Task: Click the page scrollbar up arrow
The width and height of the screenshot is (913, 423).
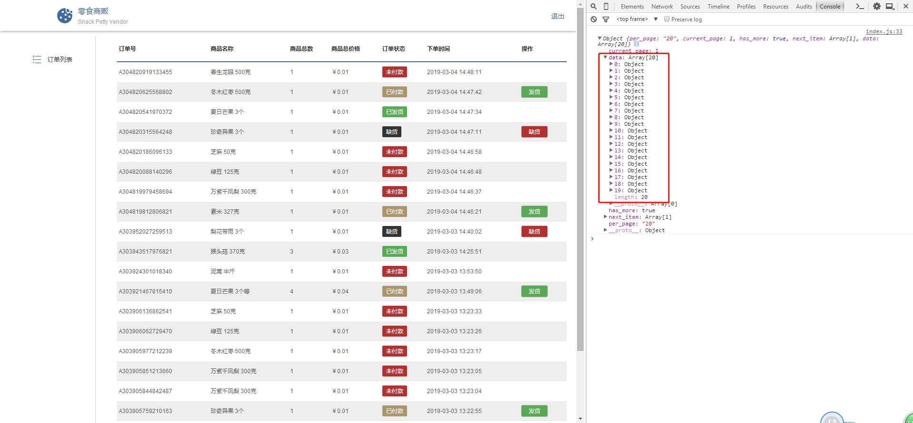Action: [580, 4]
